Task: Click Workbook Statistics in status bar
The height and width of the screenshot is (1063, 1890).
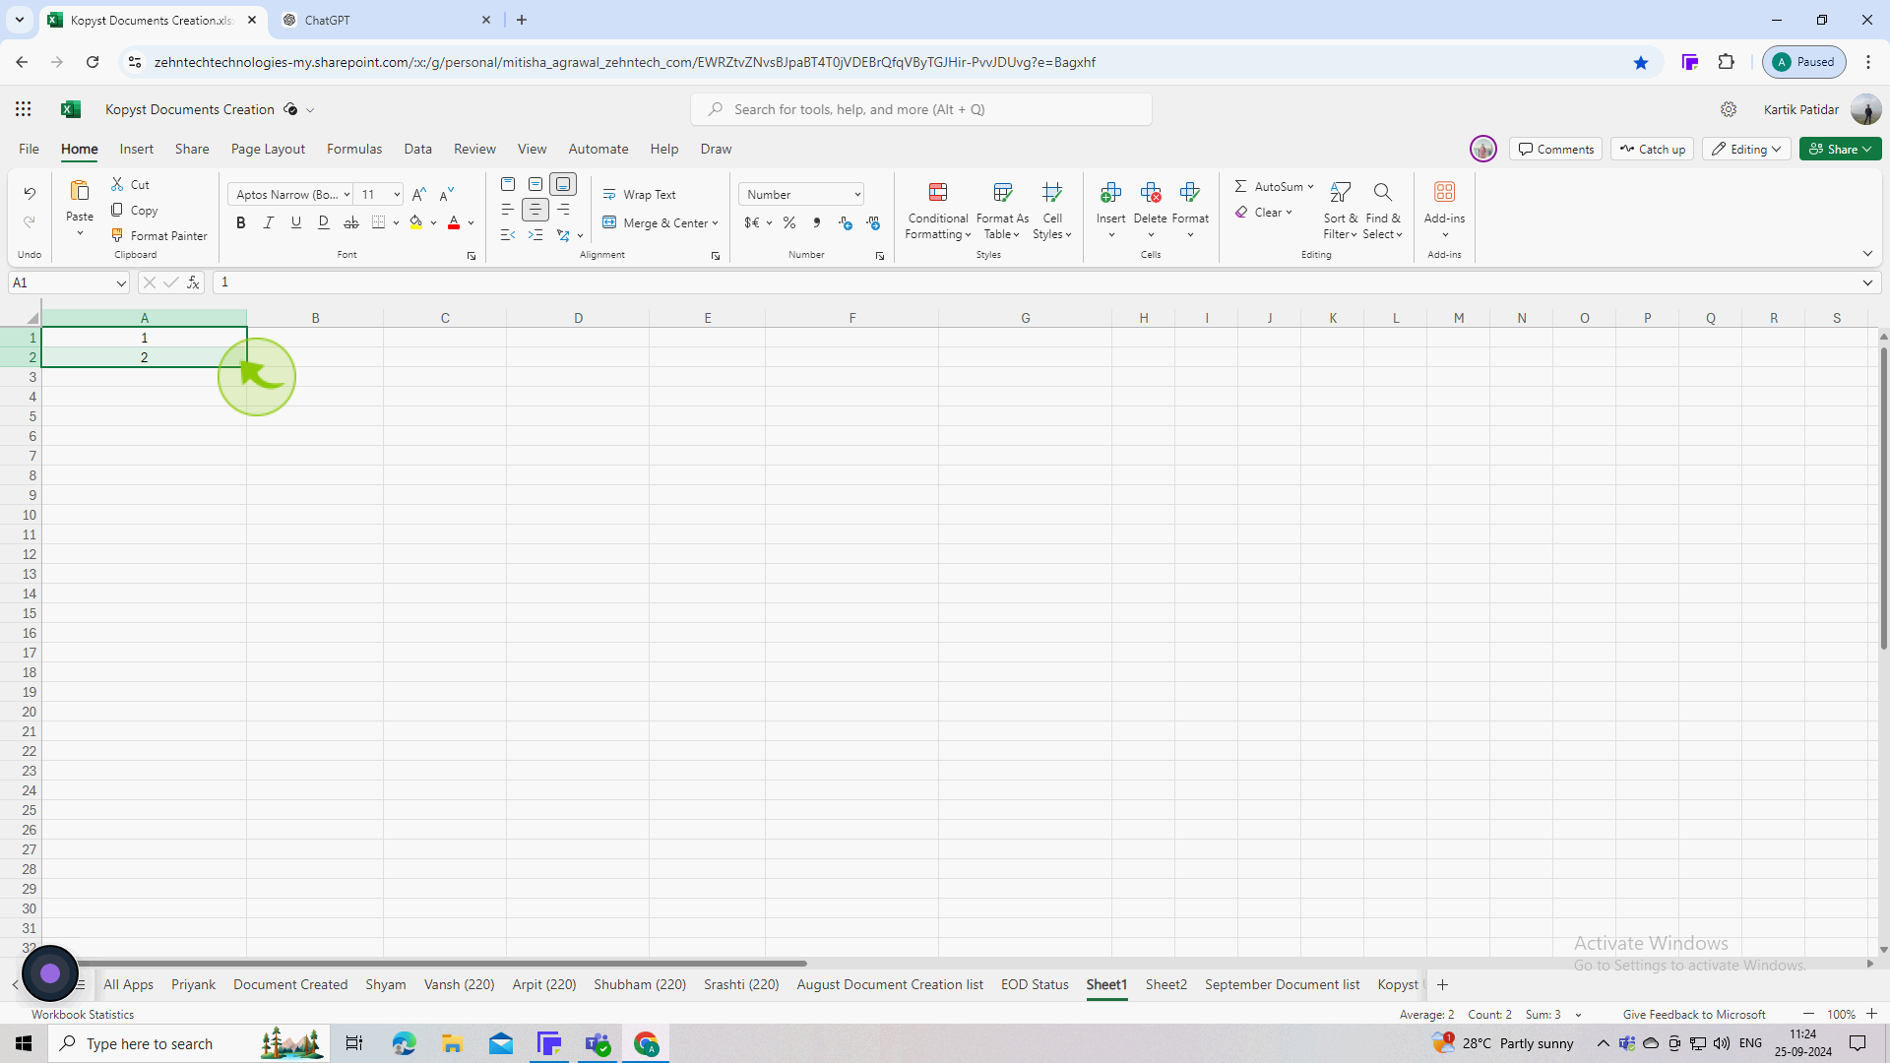Action: click(x=83, y=1014)
